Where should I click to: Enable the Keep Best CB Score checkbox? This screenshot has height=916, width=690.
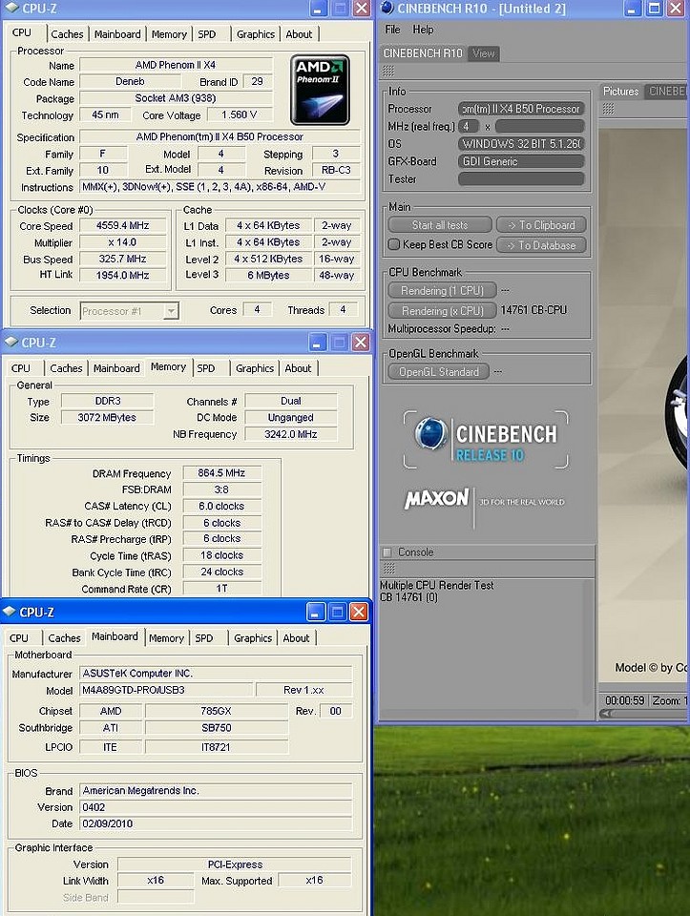[393, 245]
